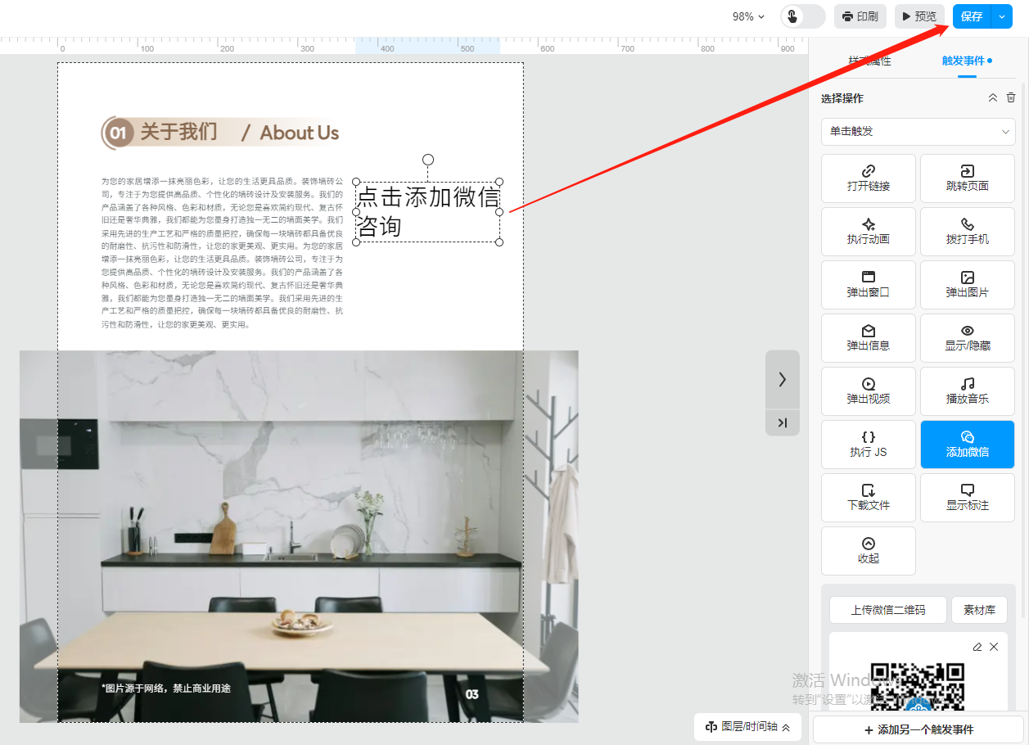The image size is (1029, 745).
Task: Open the 98% zoom level dropdown
Action: tap(748, 16)
